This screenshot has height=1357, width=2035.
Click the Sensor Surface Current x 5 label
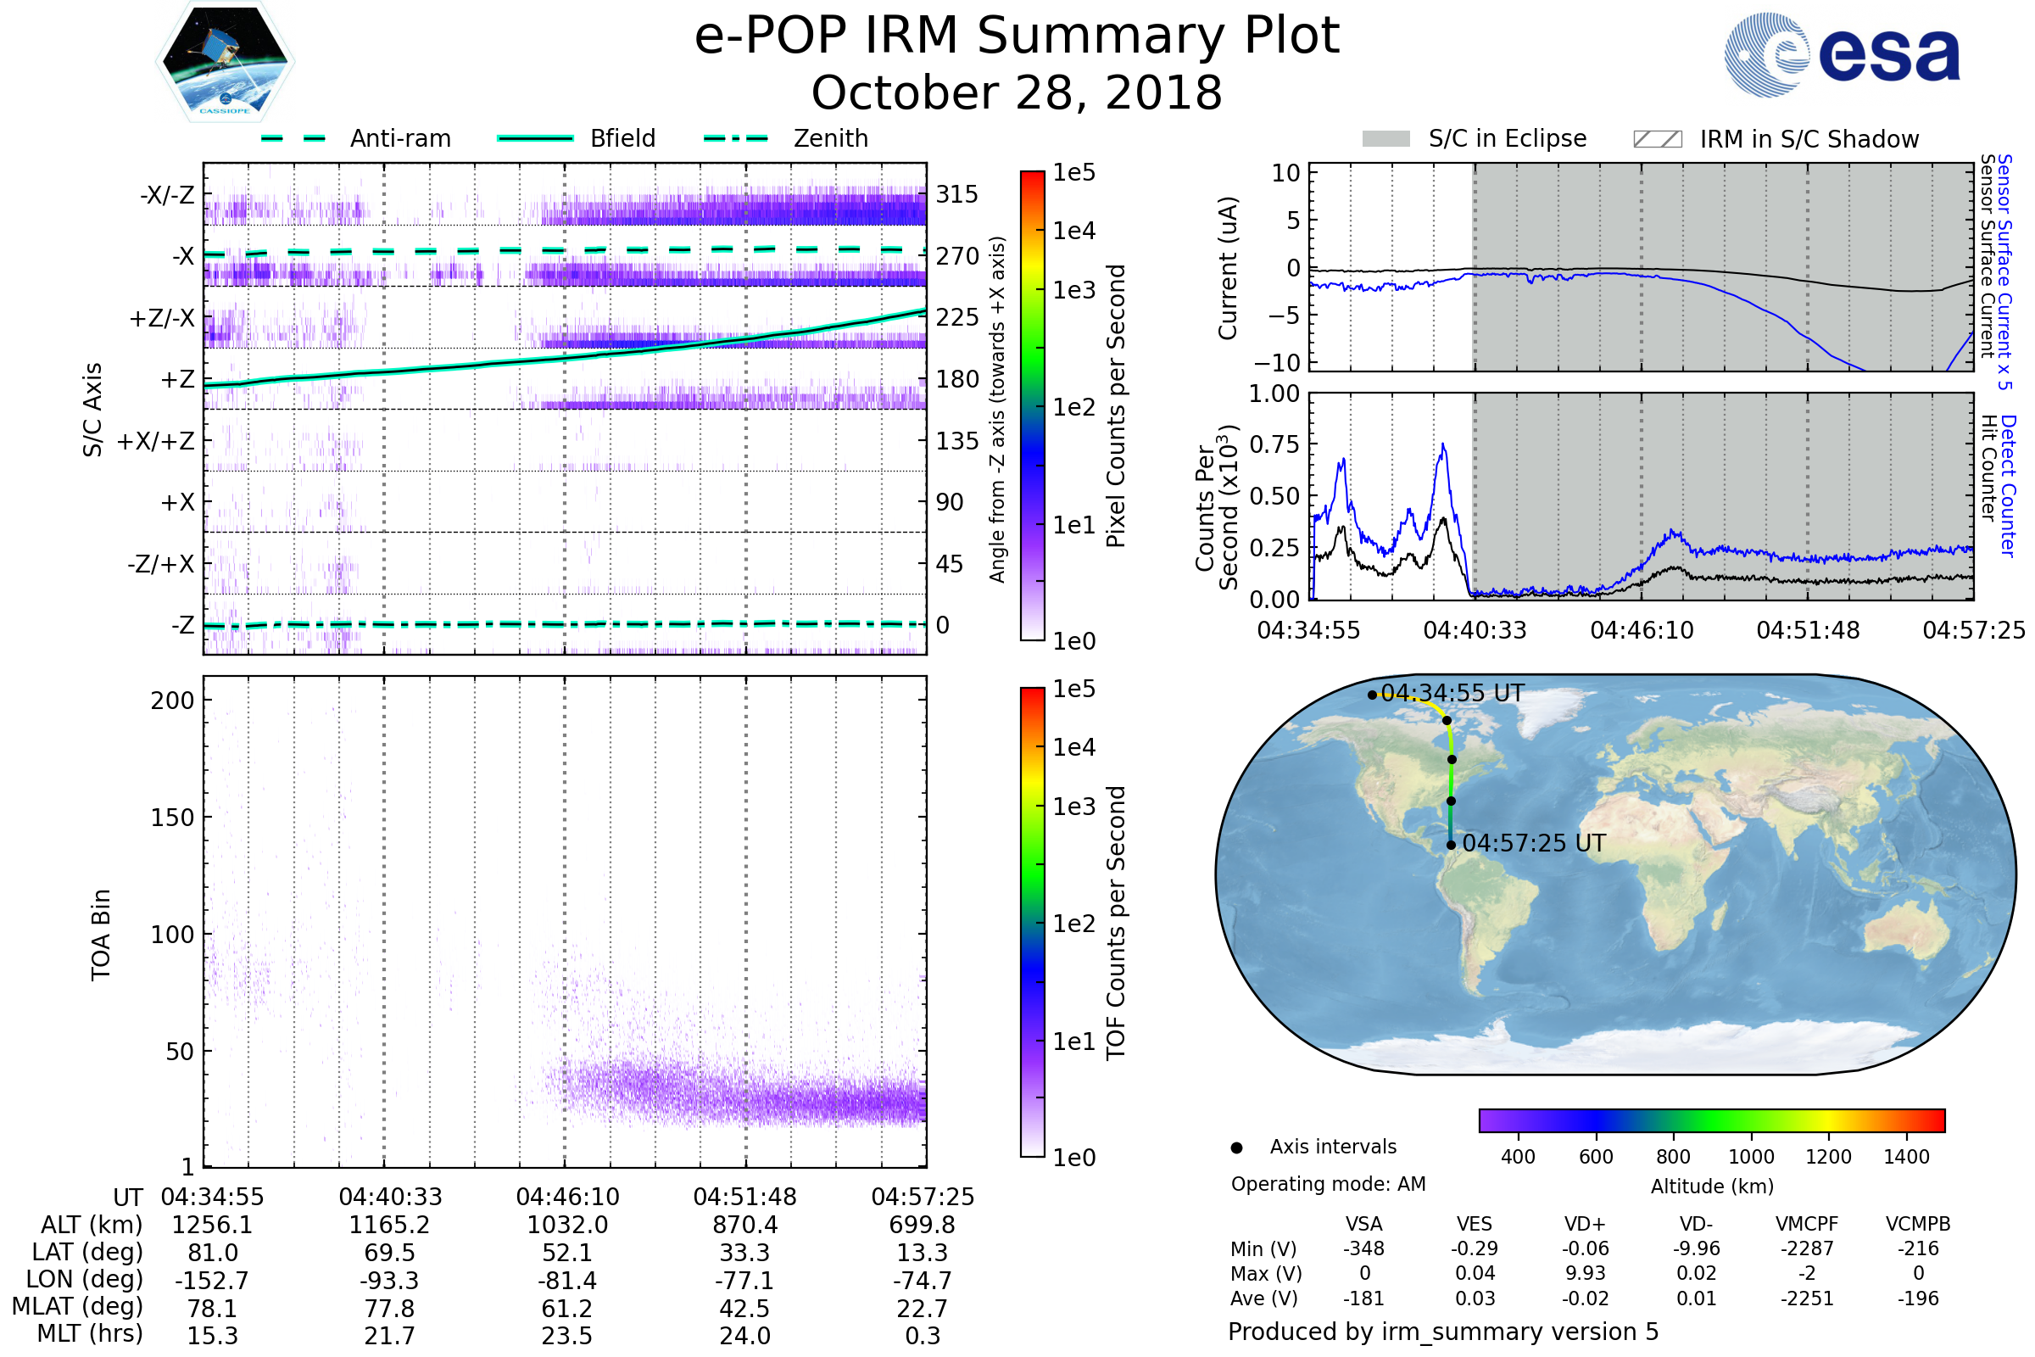(x=2004, y=271)
